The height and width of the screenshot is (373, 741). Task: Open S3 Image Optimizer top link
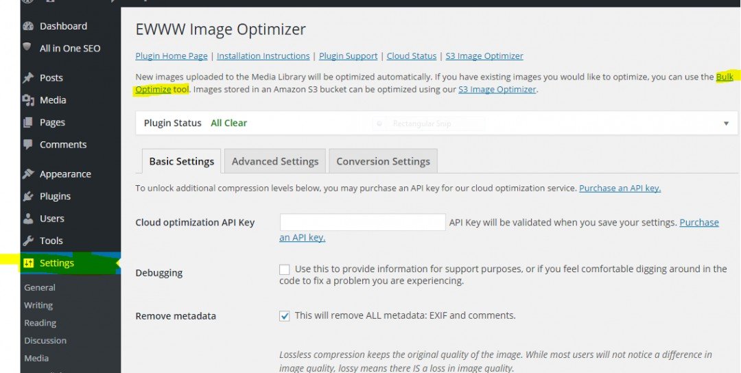tap(484, 56)
